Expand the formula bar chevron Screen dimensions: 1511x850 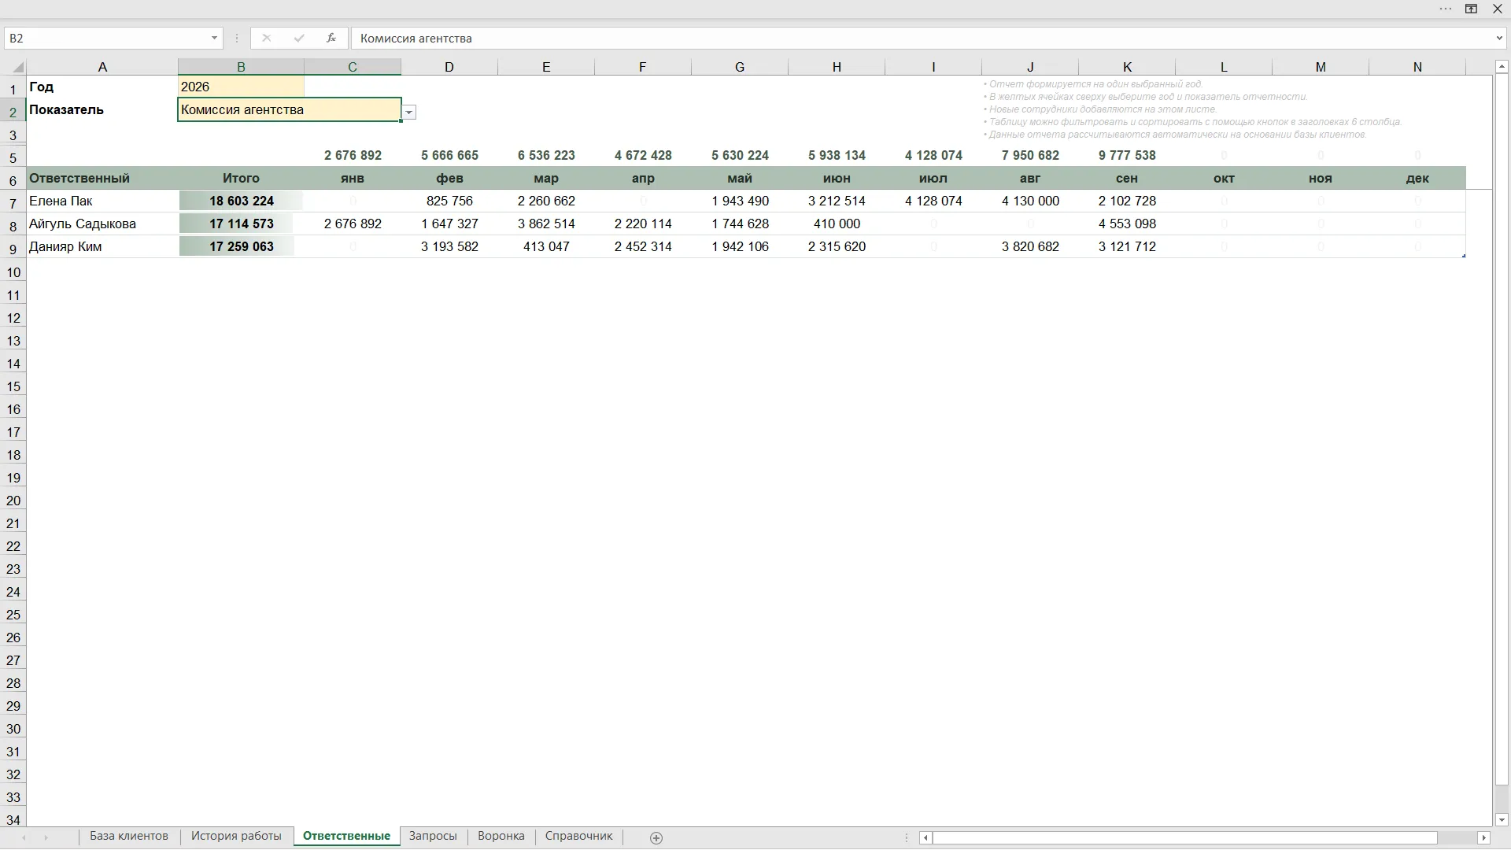coord(1499,38)
